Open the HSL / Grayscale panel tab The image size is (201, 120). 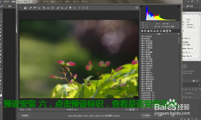pyautogui.click(x=151, y=31)
